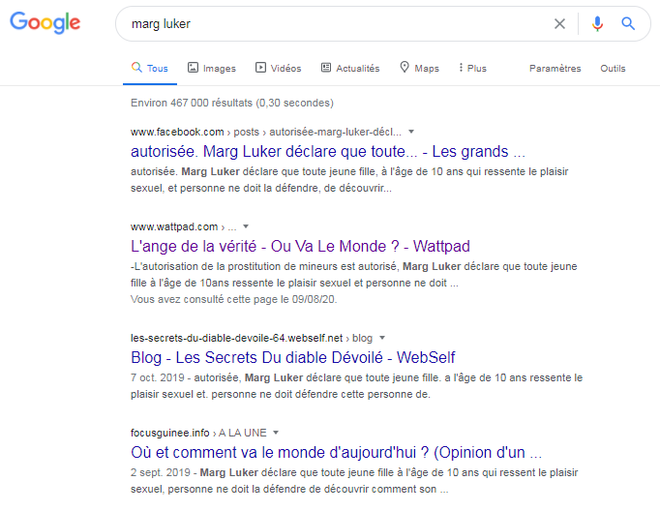Open 'Où et comment va le monde d'aujourd'hui' result
The image size is (660, 511).
click(336, 453)
